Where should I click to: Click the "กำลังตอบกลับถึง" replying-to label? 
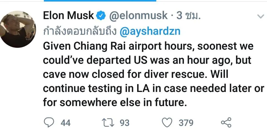80,31
